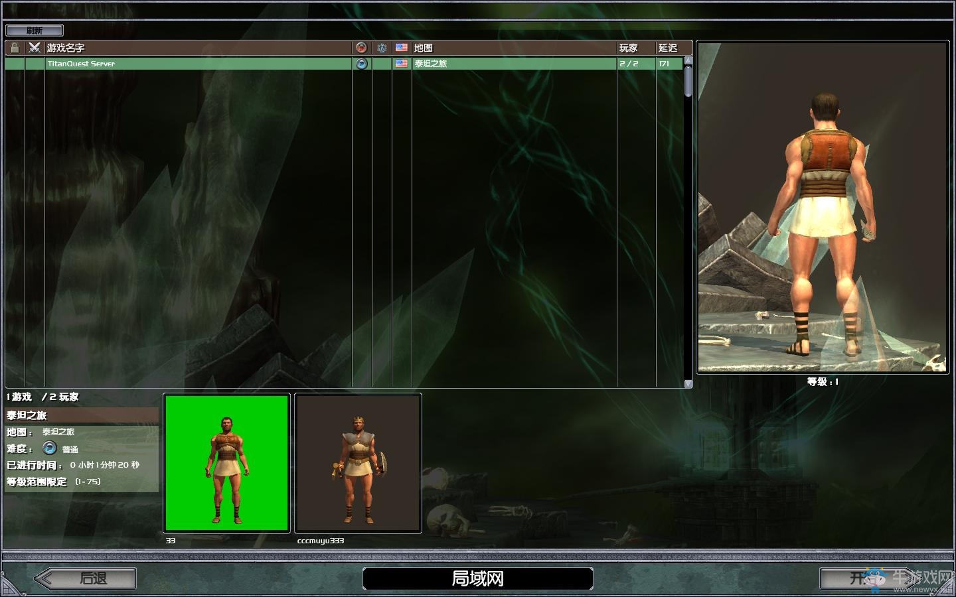Sort by the gear mod column header
This screenshot has height=597, width=956.
click(x=382, y=48)
